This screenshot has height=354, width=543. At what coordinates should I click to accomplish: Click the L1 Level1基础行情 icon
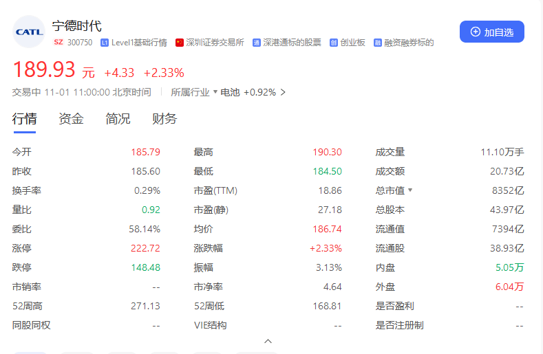pyautogui.click(x=105, y=43)
